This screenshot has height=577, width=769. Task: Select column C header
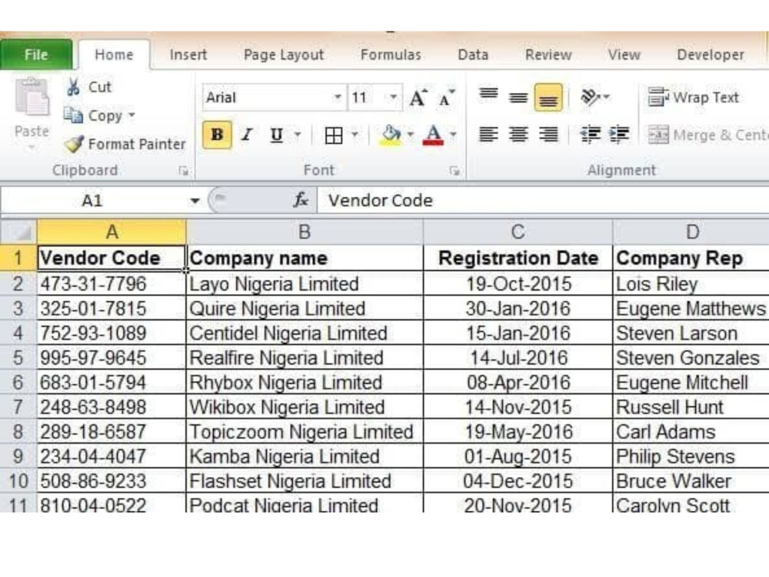point(518,232)
